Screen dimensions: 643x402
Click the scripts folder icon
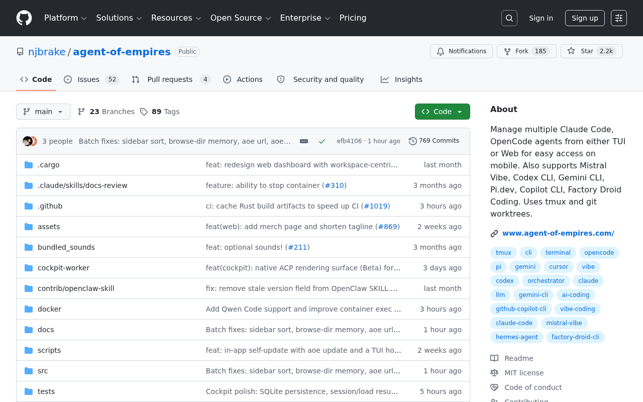29,350
